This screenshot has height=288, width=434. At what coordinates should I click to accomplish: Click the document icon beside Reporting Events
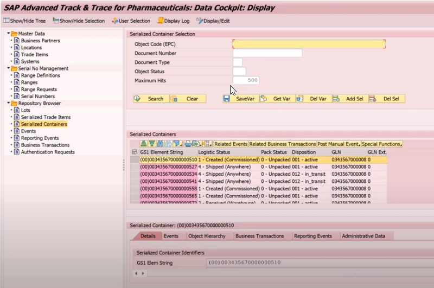[17, 138]
